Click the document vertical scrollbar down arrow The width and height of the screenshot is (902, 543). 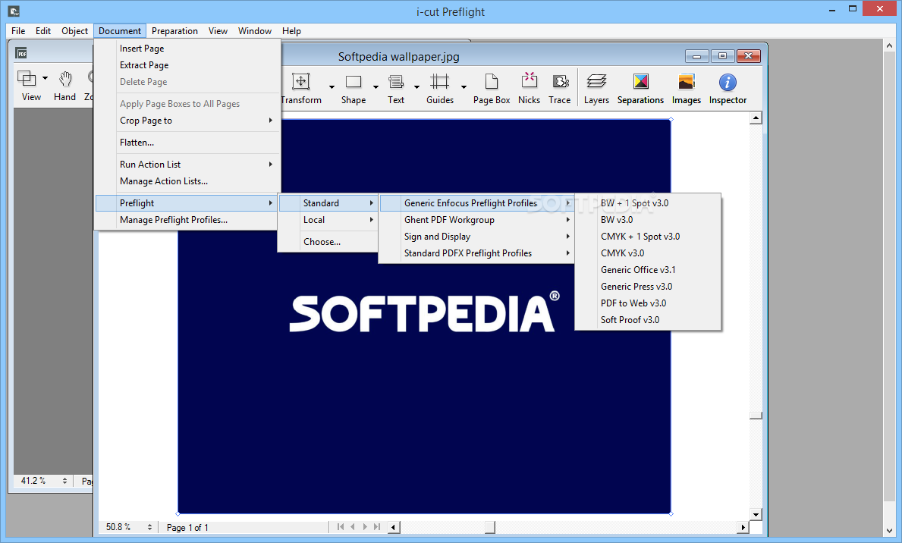click(x=756, y=514)
